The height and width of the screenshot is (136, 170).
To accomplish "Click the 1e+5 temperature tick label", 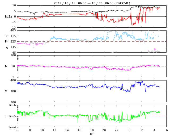I will point(12,116).
